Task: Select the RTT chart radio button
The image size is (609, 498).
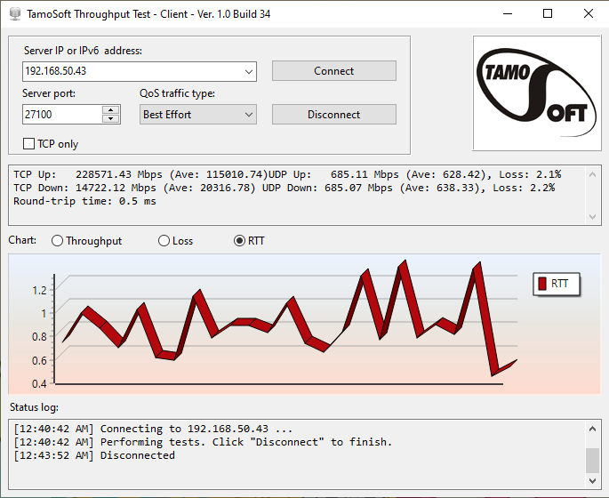Action: point(239,241)
